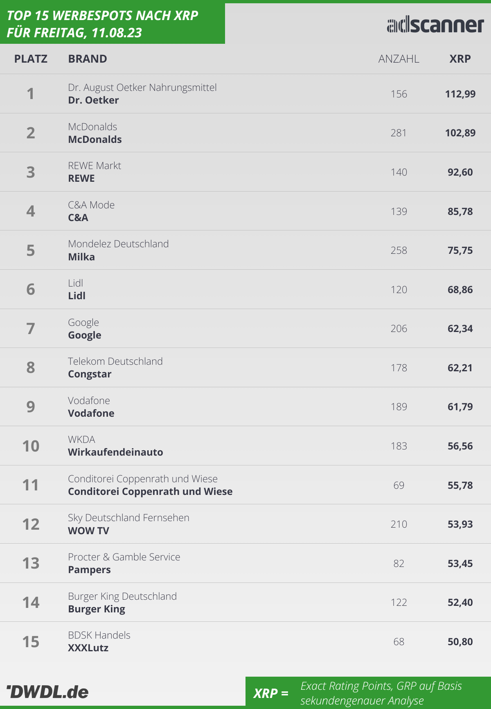This screenshot has width=491, height=709.
Task: Select the Dr. Oetker brand row
Action: pos(245,94)
